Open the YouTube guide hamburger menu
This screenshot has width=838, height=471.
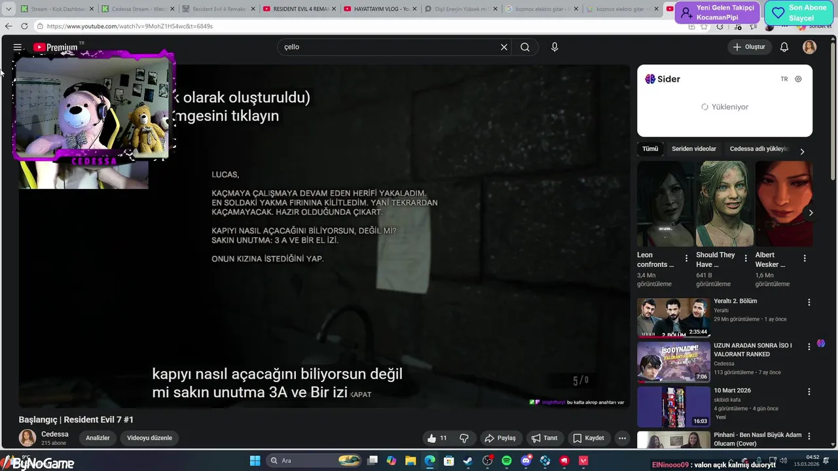(18, 47)
